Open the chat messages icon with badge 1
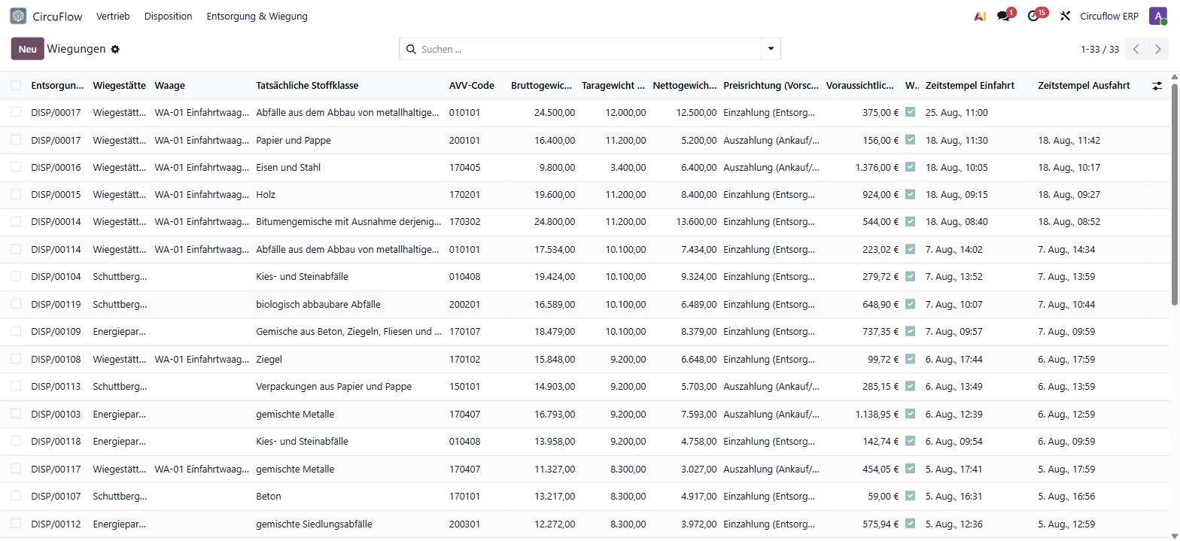Viewport: 1180px width, 541px height. point(1005,16)
